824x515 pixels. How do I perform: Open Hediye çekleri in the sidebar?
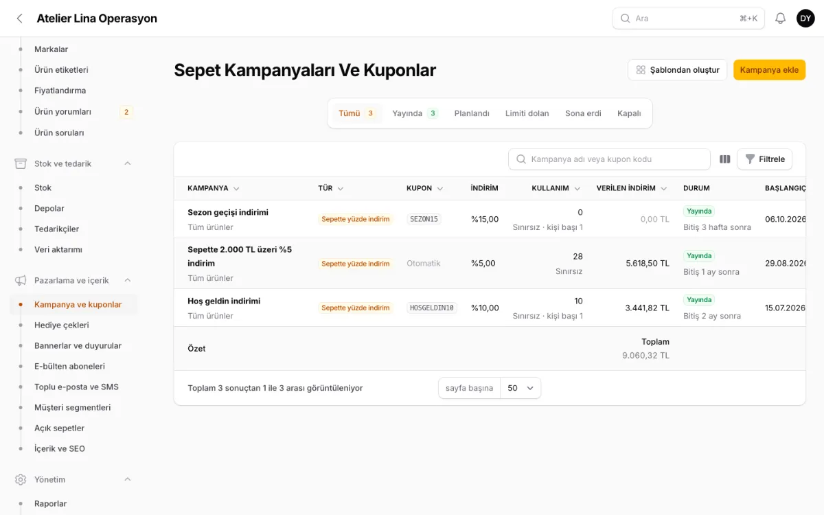[x=62, y=325]
